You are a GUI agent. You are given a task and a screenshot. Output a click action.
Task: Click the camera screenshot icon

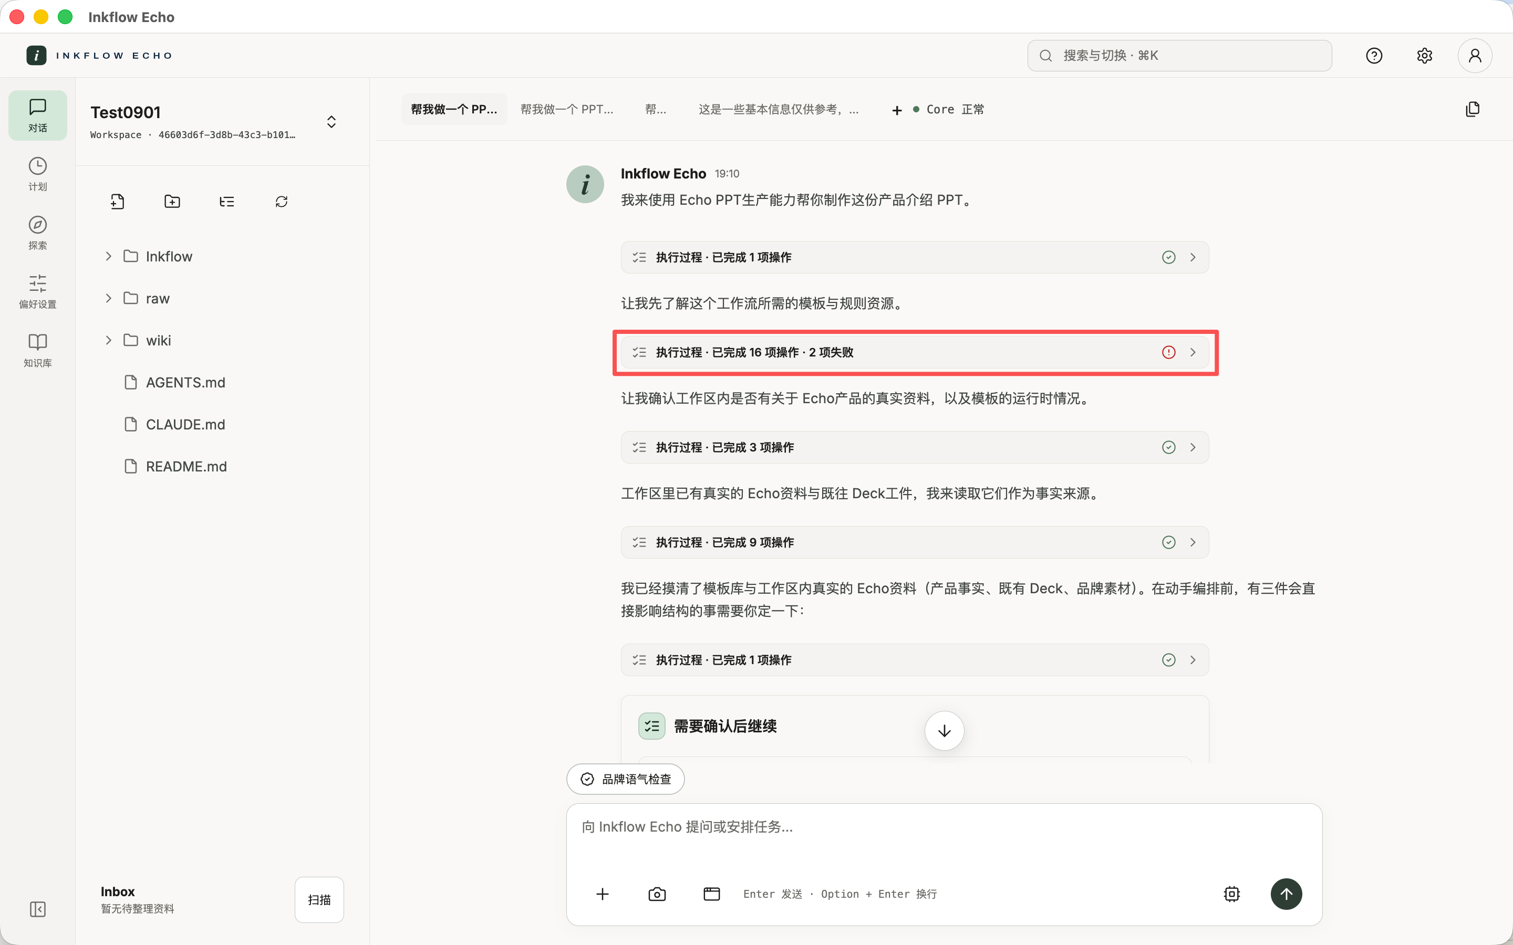click(657, 894)
